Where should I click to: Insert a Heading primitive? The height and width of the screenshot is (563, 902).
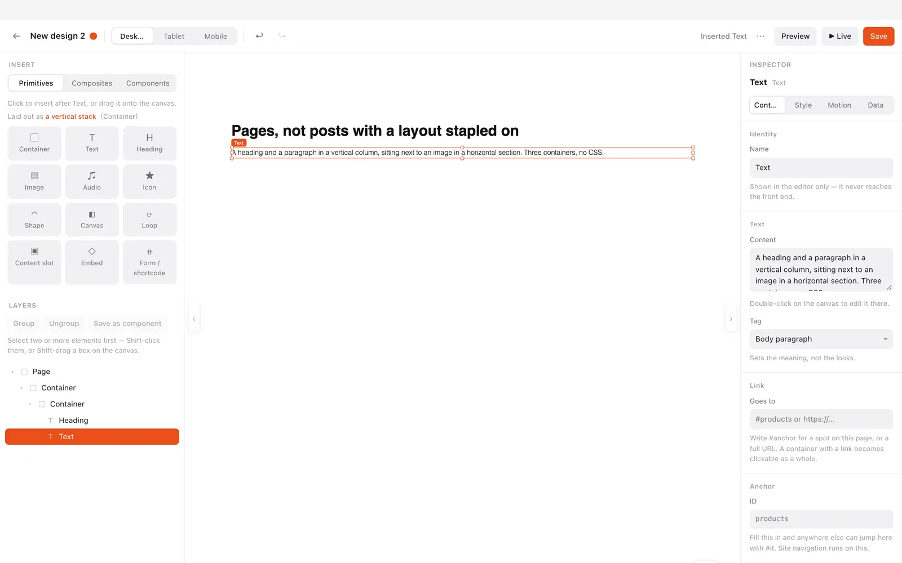coord(149,143)
